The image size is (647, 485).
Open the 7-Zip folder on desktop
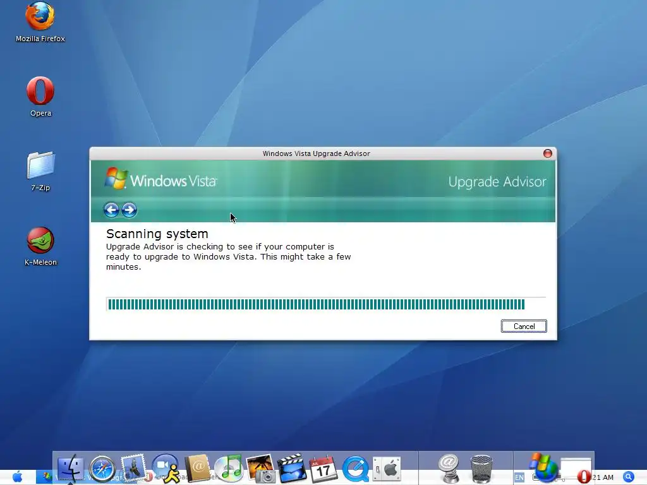coord(40,171)
